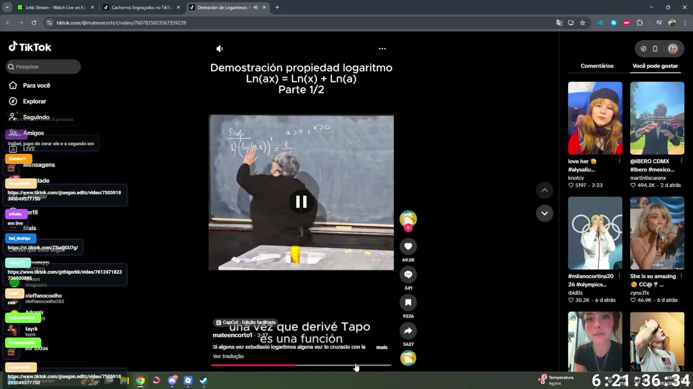Click the TikTok logo

30,47
